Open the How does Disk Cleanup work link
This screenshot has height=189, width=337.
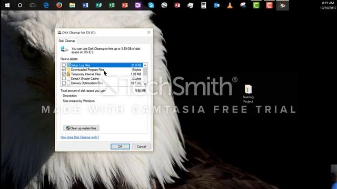click(80, 137)
